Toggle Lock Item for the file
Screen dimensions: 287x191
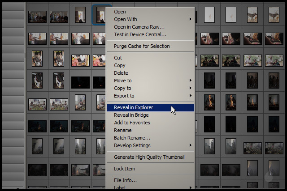[124, 169]
